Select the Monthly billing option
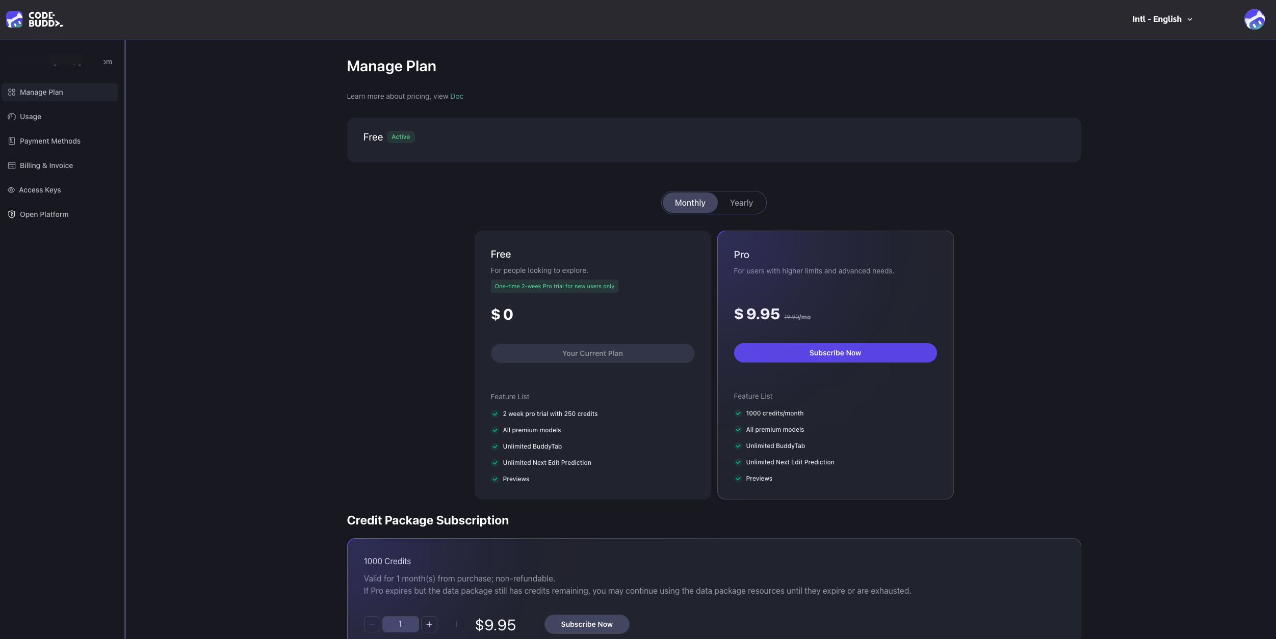The width and height of the screenshot is (1276, 639). (690, 203)
